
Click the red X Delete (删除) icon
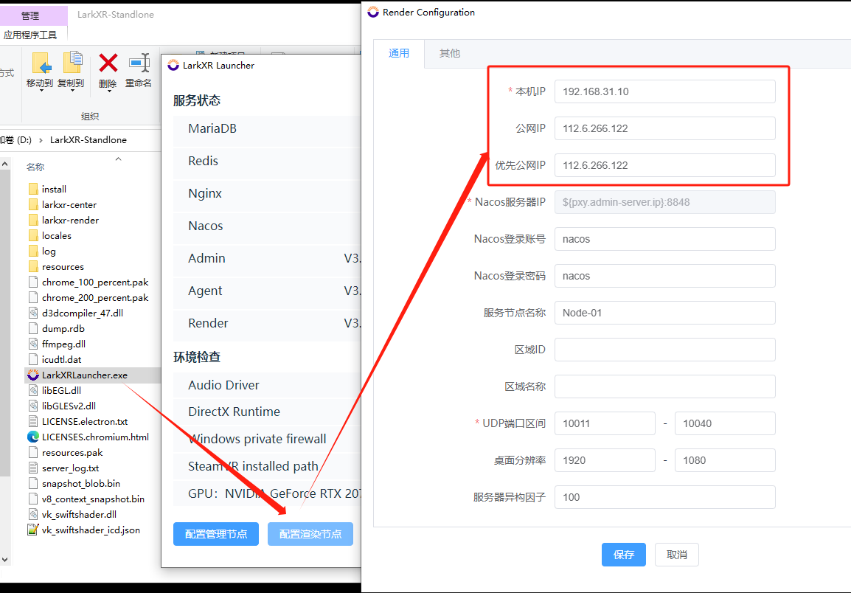coord(108,63)
